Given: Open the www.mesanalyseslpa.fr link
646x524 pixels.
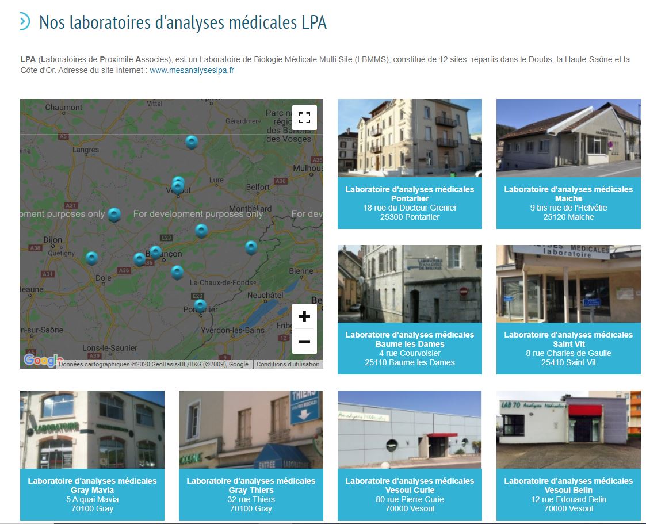Looking at the screenshot, I should 192,70.
